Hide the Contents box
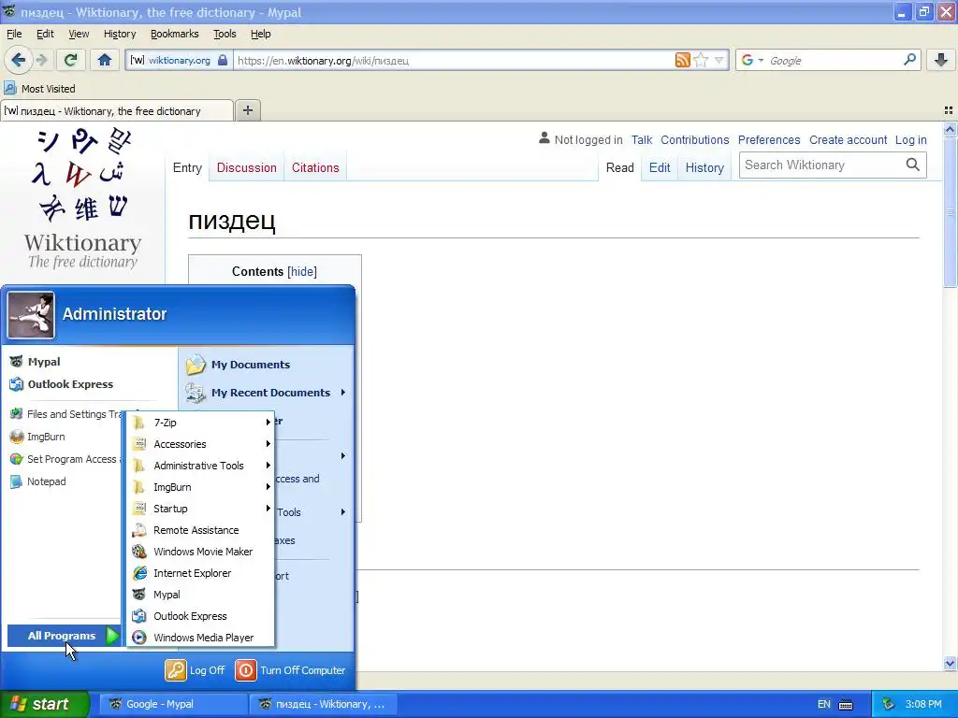958x718 pixels. tap(302, 271)
